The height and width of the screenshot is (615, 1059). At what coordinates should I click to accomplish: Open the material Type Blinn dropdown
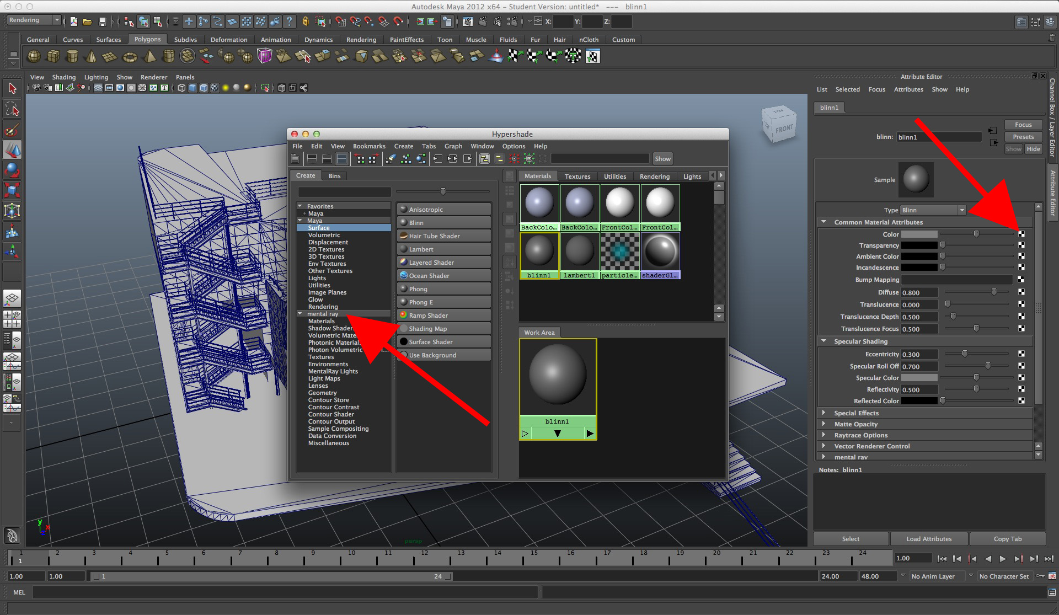click(933, 210)
